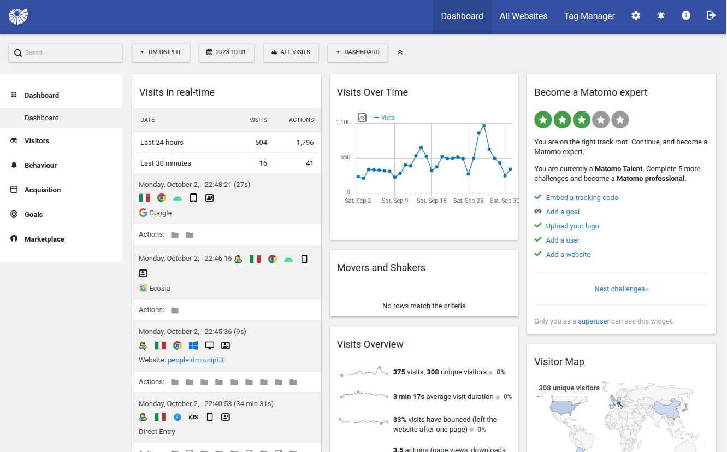Click the 504 visits value for Last 24 hours
The width and height of the screenshot is (727, 452).
pyautogui.click(x=261, y=142)
